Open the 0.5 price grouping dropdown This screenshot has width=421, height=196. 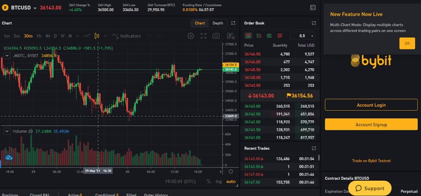pyautogui.click(x=302, y=36)
